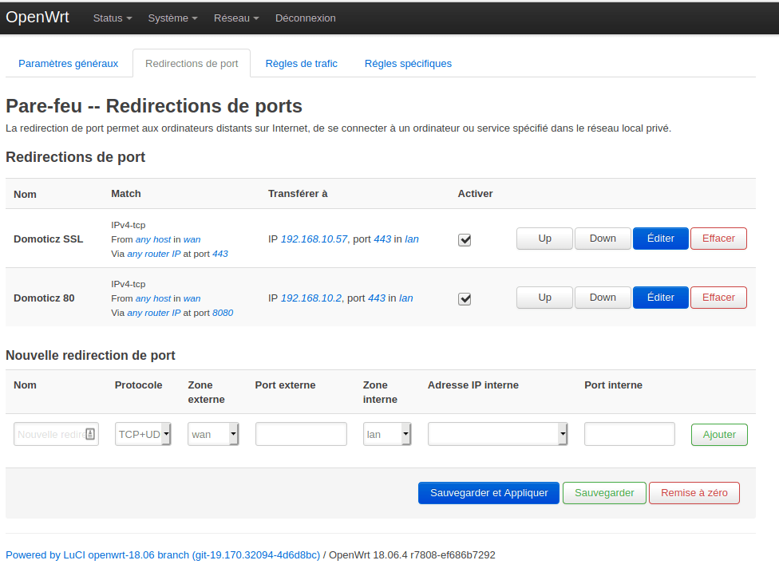Move Domoticz 80 rule Down
The image size is (779, 572).
603,298
